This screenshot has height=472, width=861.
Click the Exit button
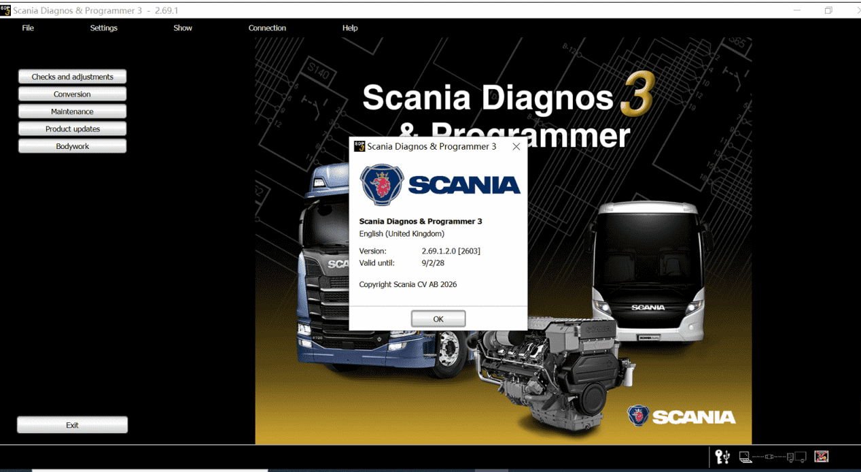[x=72, y=425]
